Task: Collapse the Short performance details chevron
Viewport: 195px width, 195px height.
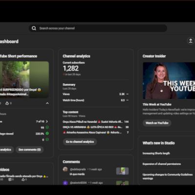Action: click(47, 103)
